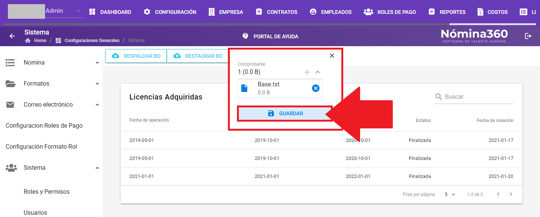This screenshot has height=217, width=540.
Task: Click the LI menu item icon
Action: pos(523,12)
